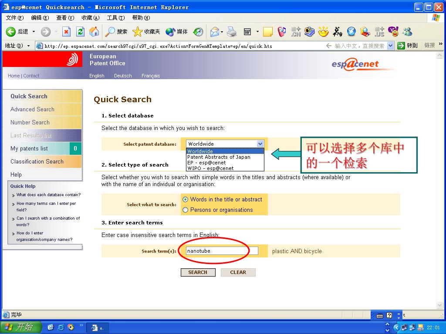Open the 文件(F) File menu
This screenshot has width=446, height=334.
coord(15,17)
